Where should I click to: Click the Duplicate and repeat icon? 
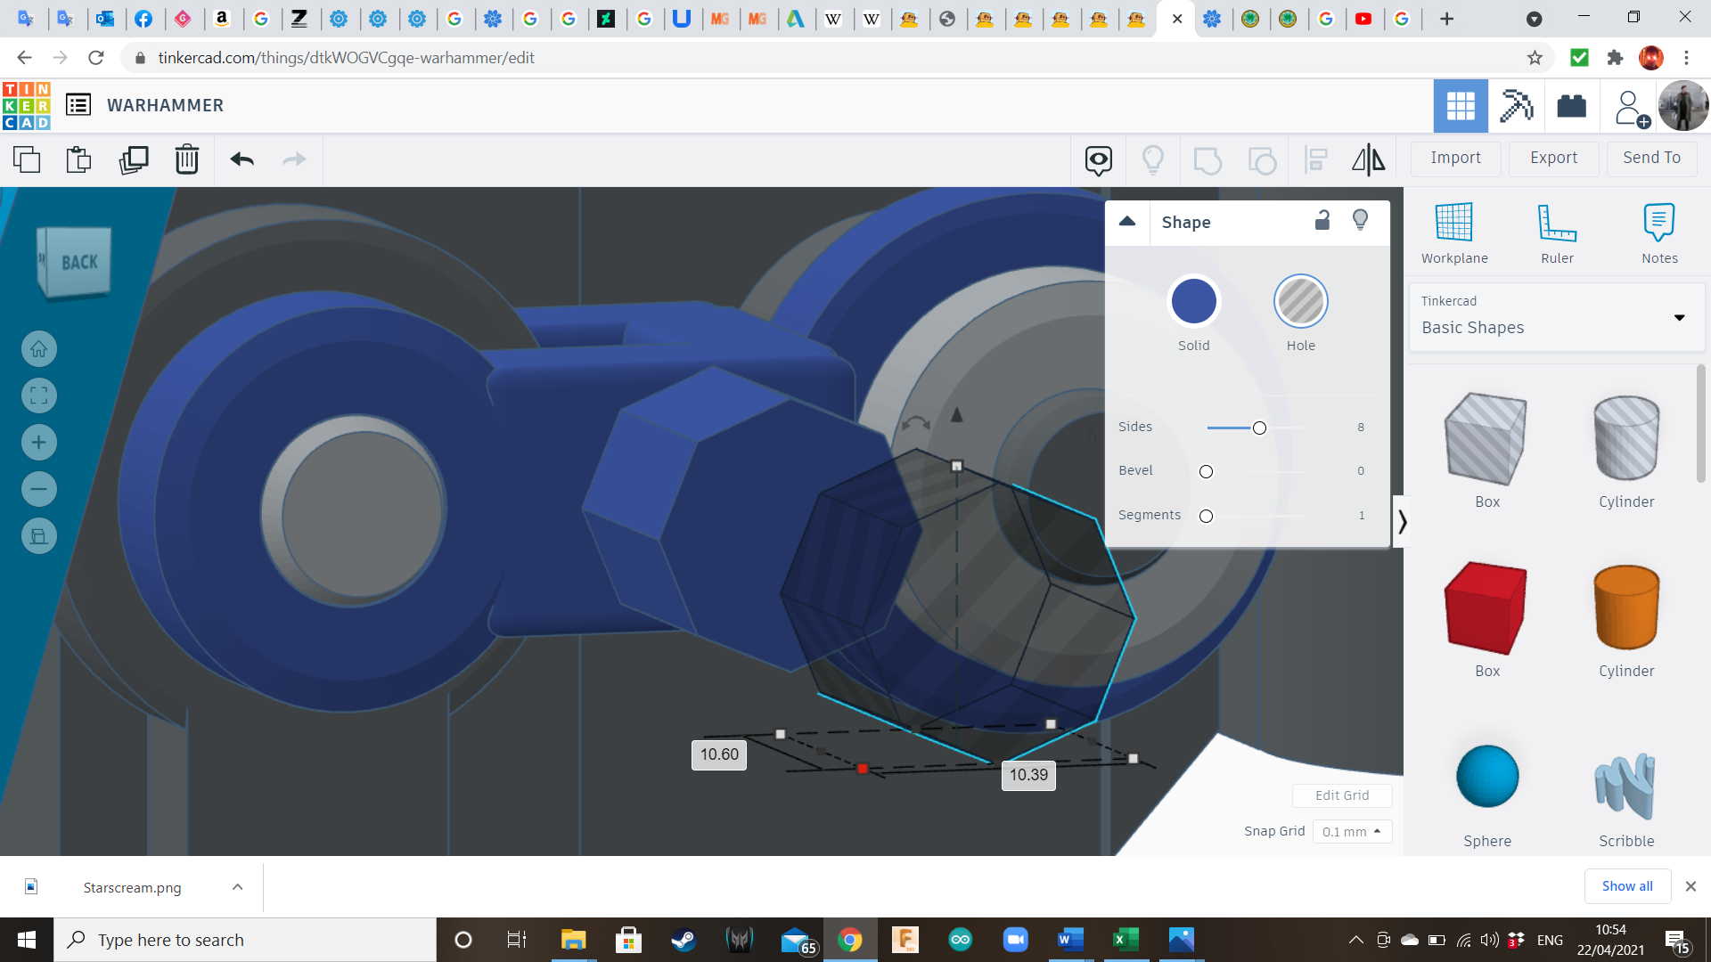(134, 159)
